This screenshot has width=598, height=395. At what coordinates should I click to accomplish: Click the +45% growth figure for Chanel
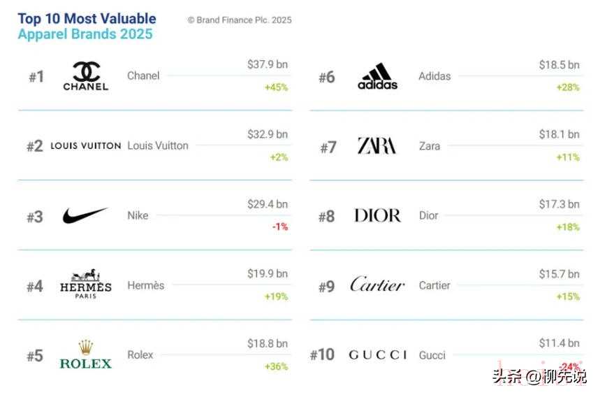pos(276,87)
